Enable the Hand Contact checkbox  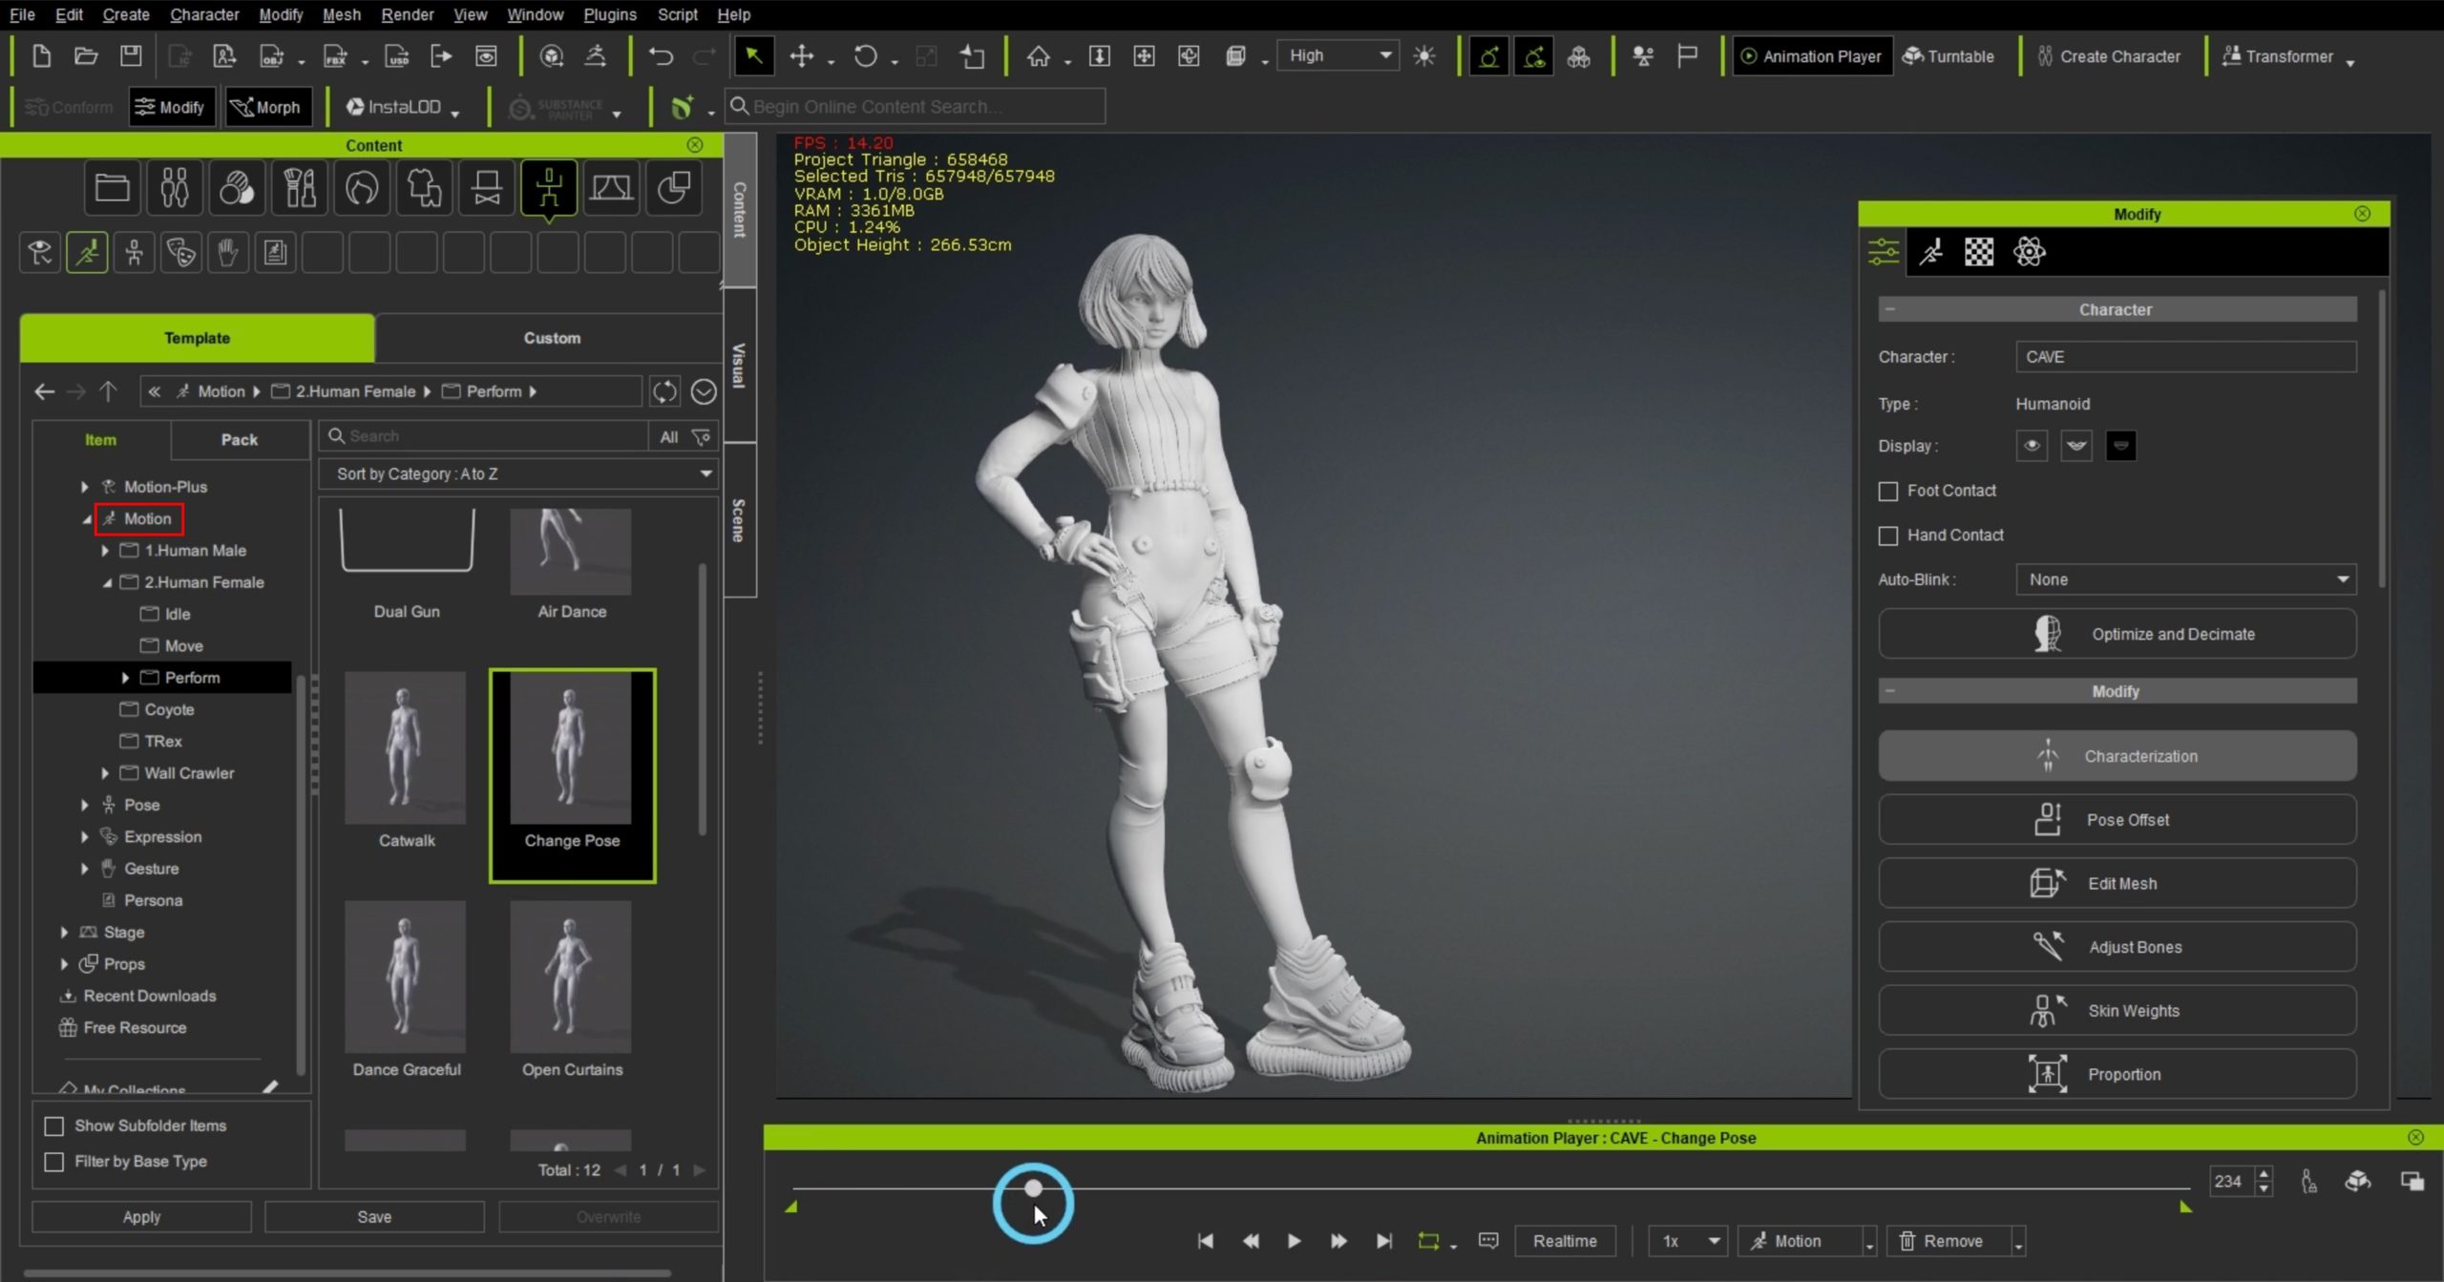(1888, 536)
